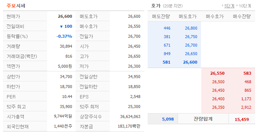Select the 현재가 value 26,600
257x135 pixels.
65,16
